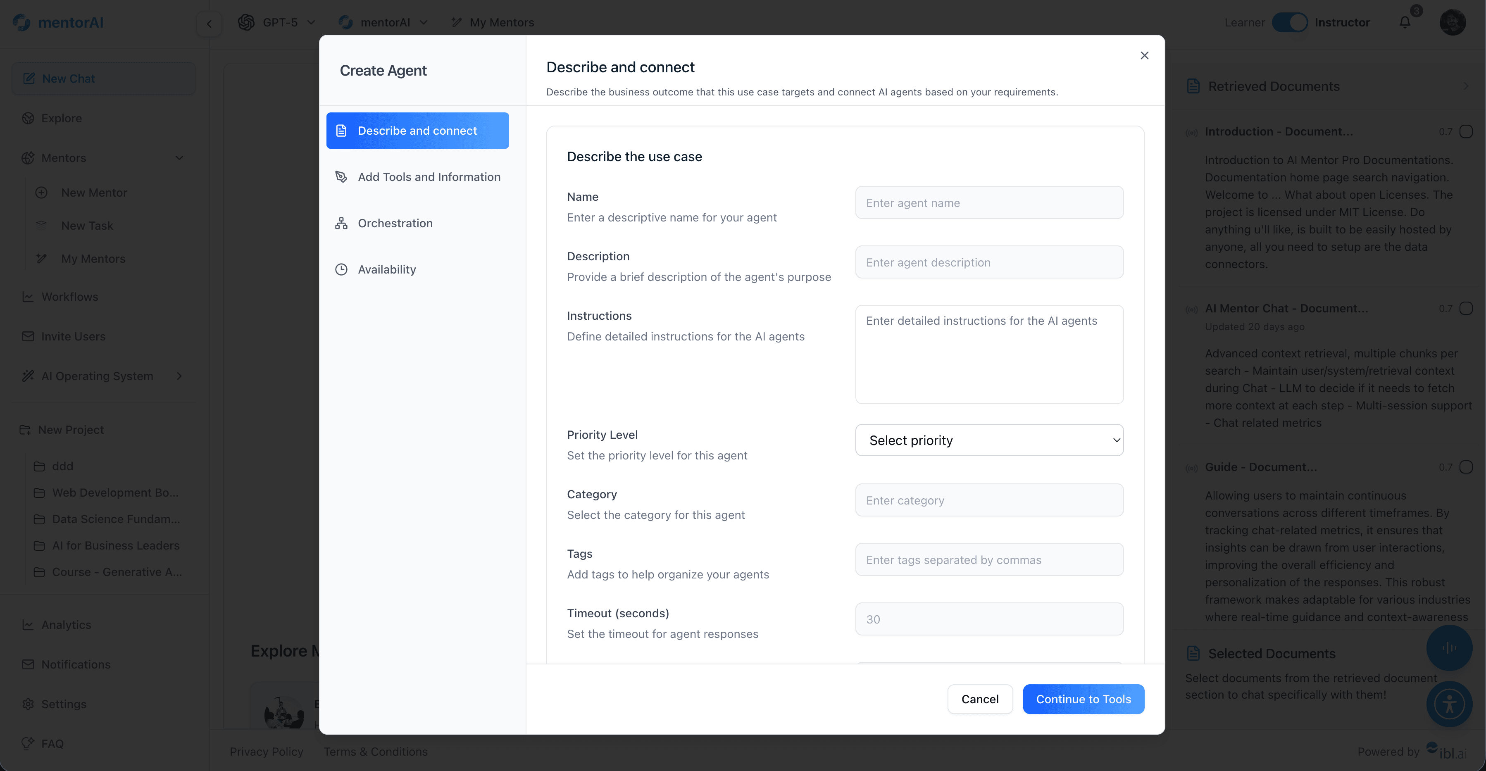
Task: Open the Select priority dropdown
Action: (988, 440)
